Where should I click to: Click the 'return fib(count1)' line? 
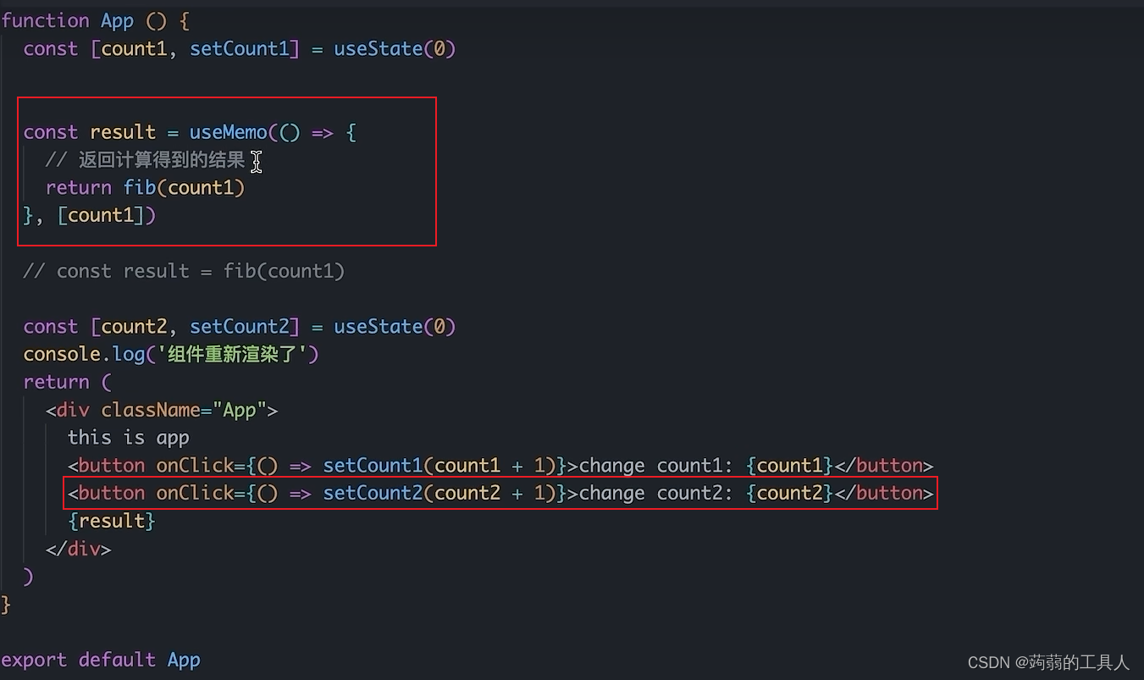[x=145, y=187]
